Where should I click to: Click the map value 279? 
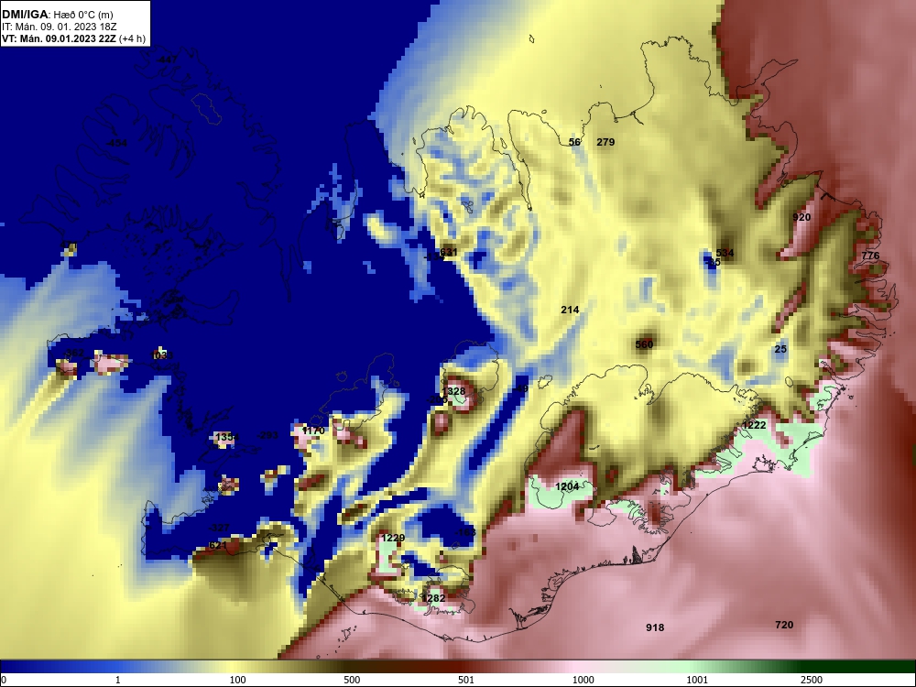click(605, 142)
